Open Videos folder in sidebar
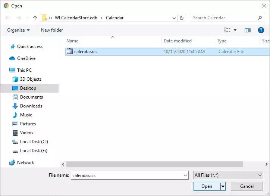This screenshot has width=270, height=196. pyautogui.click(x=26, y=133)
